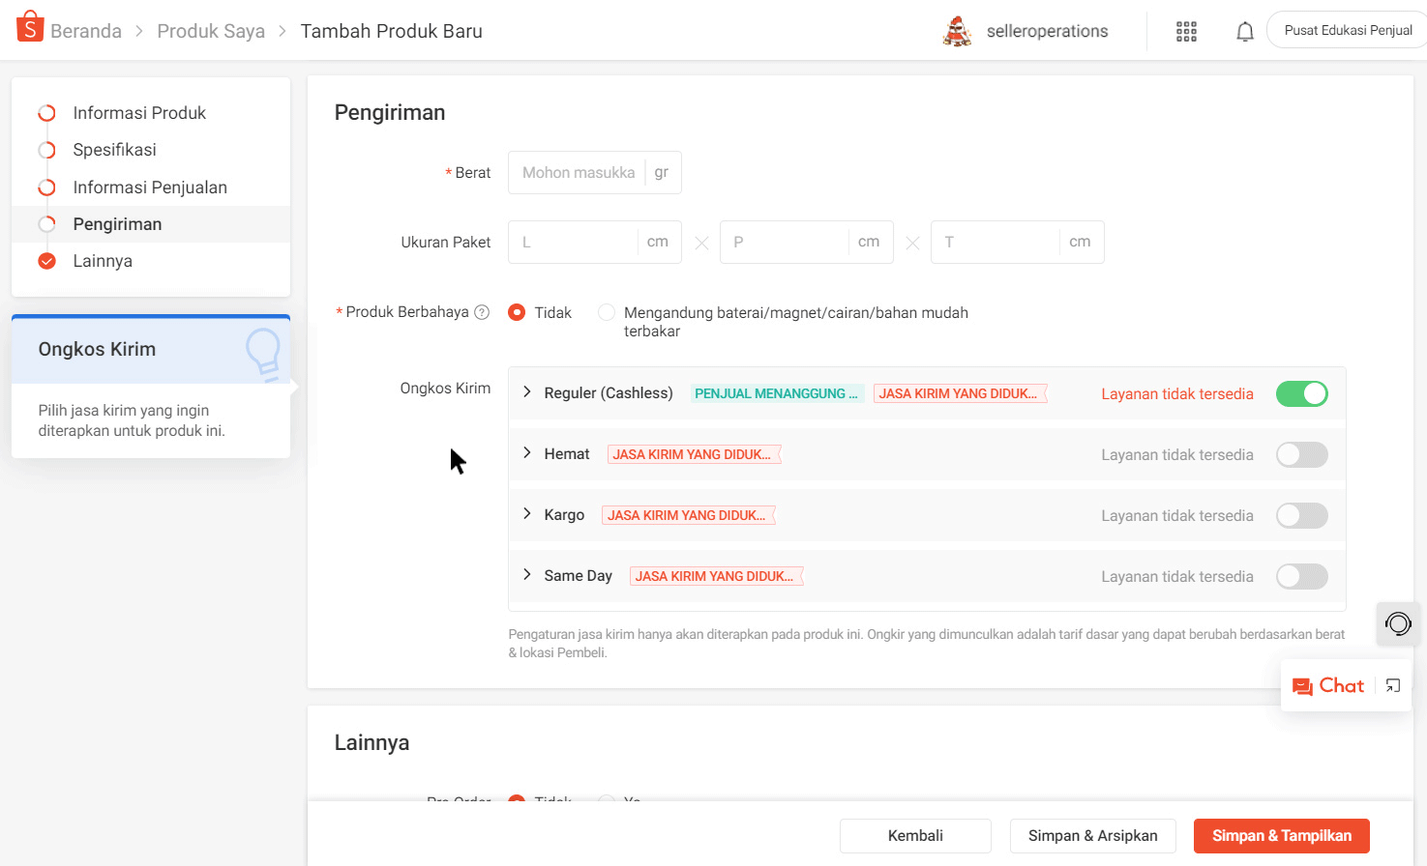Expand the Same Day shipping options
The image size is (1427, 866).
527,575
